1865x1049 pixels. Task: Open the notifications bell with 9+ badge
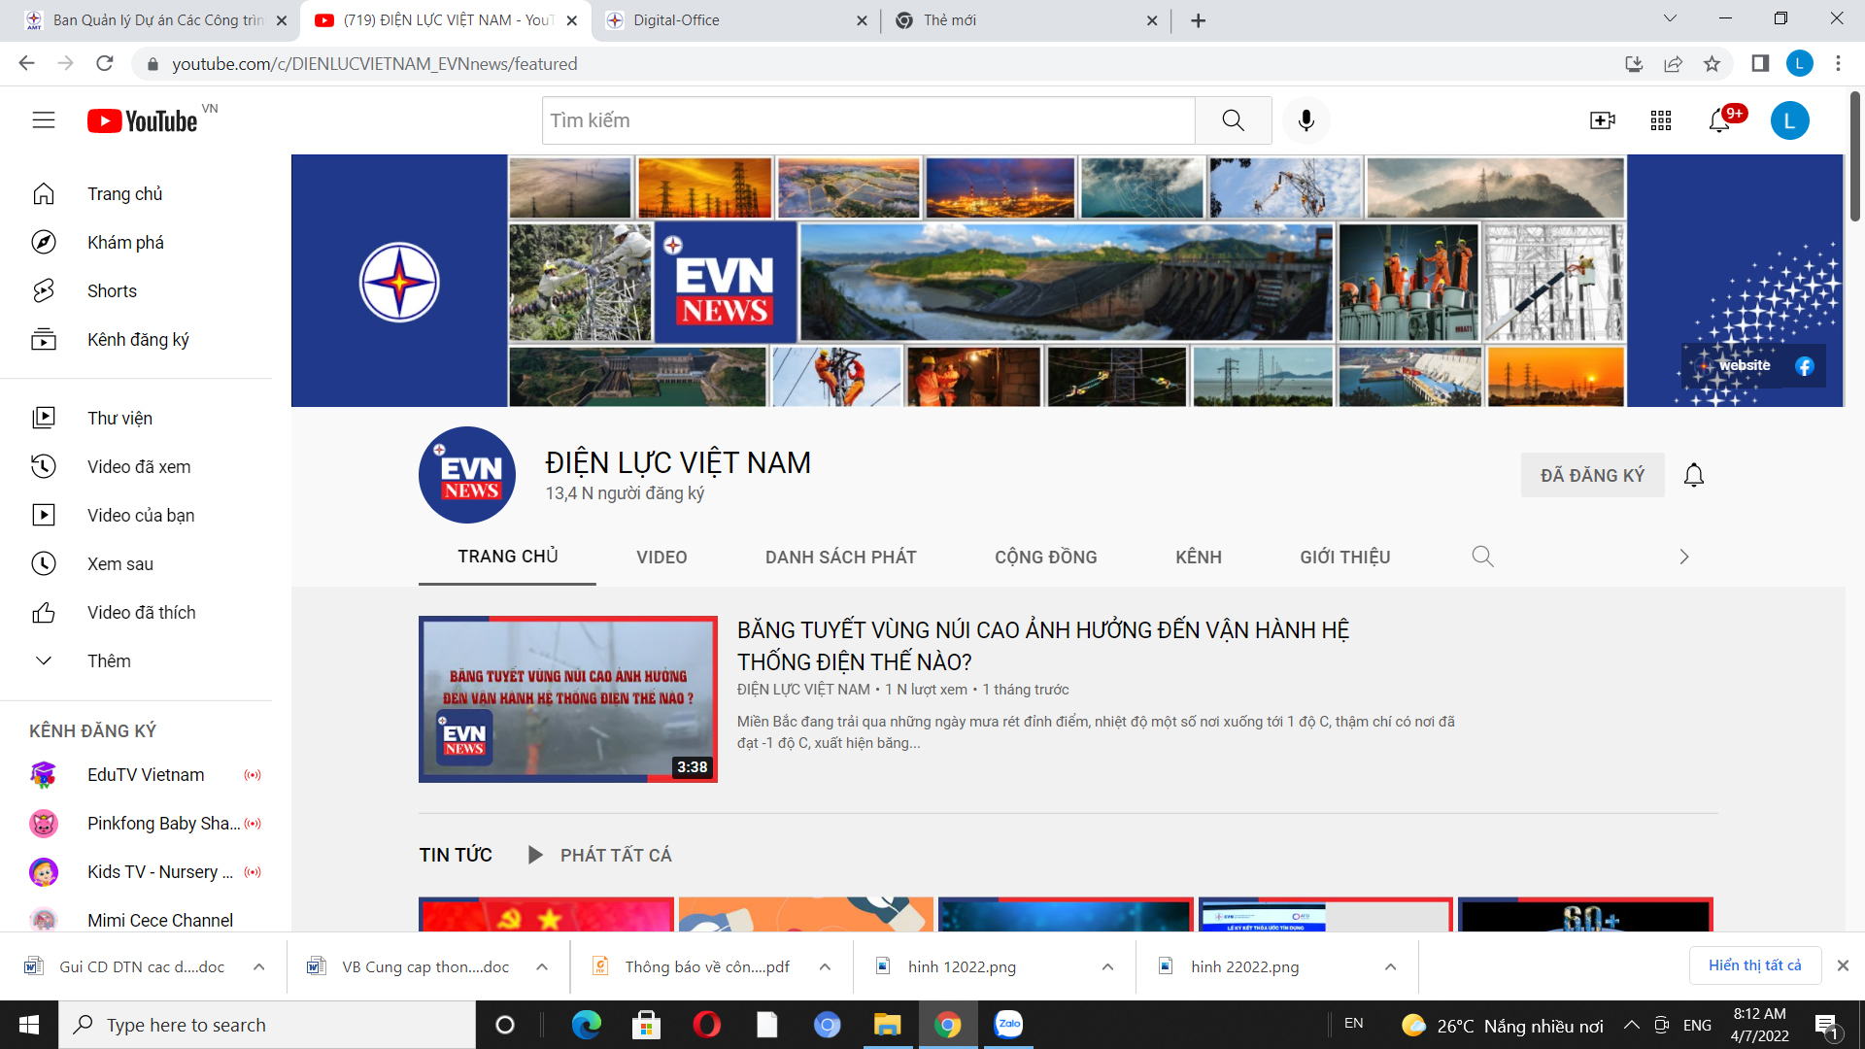tap(1720, 120)
